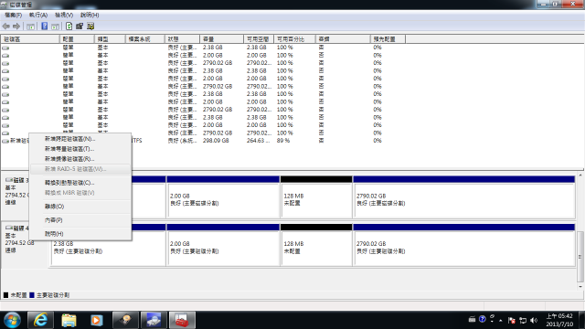Open the 執行(A) menu
The image size is (585, 329).
tap(38, 15)
